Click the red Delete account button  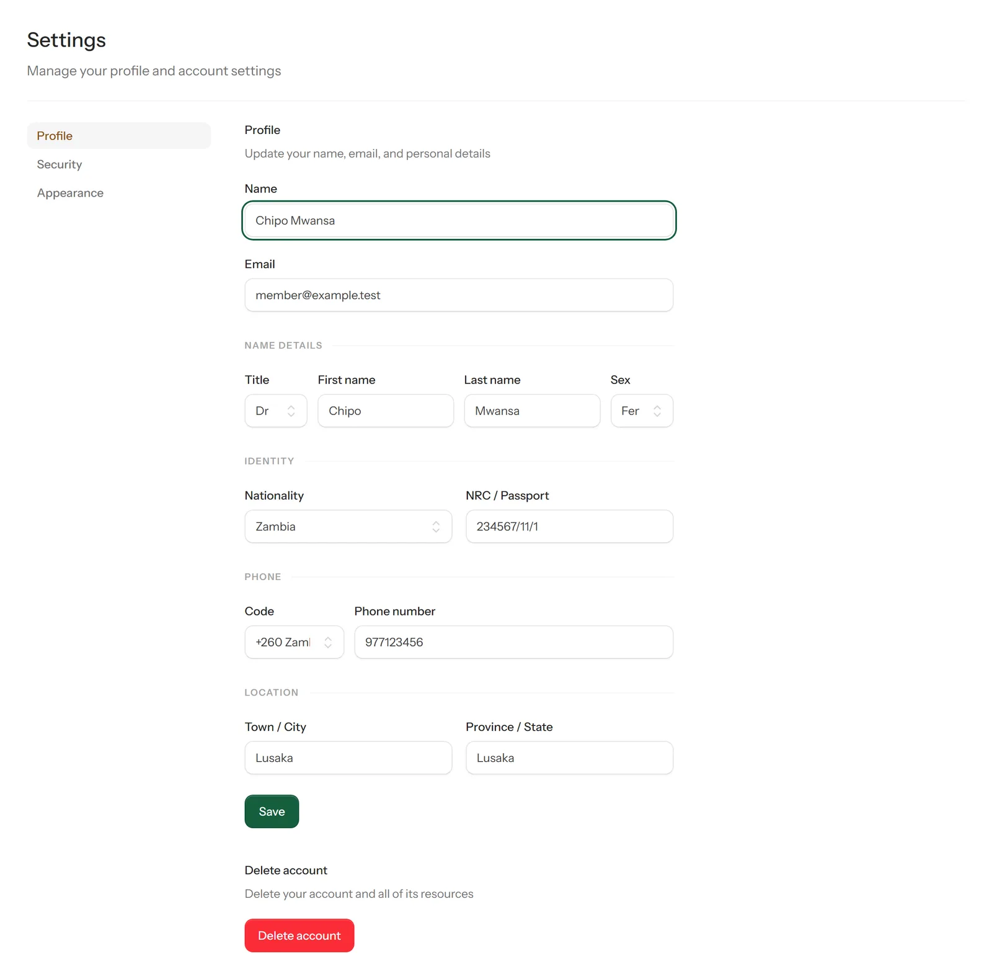point(299,936)
